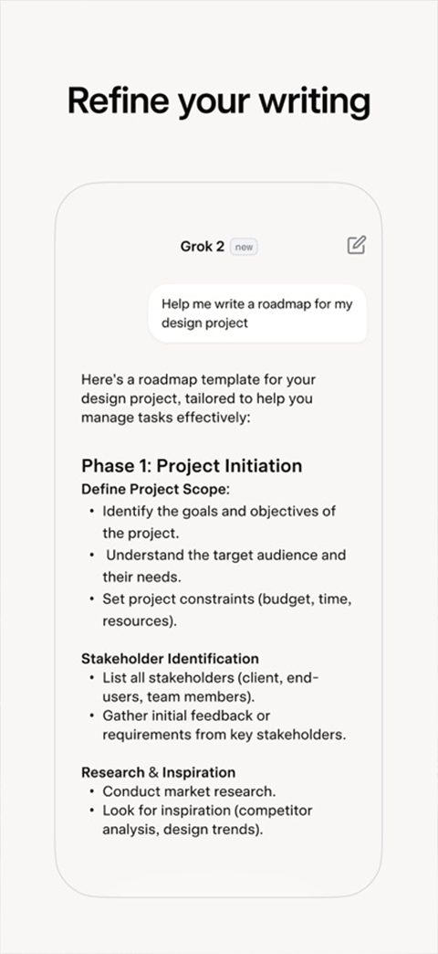438x954 pixels.
Task: Select bullet "Gather initial feedback"
Action: (217, 725)
